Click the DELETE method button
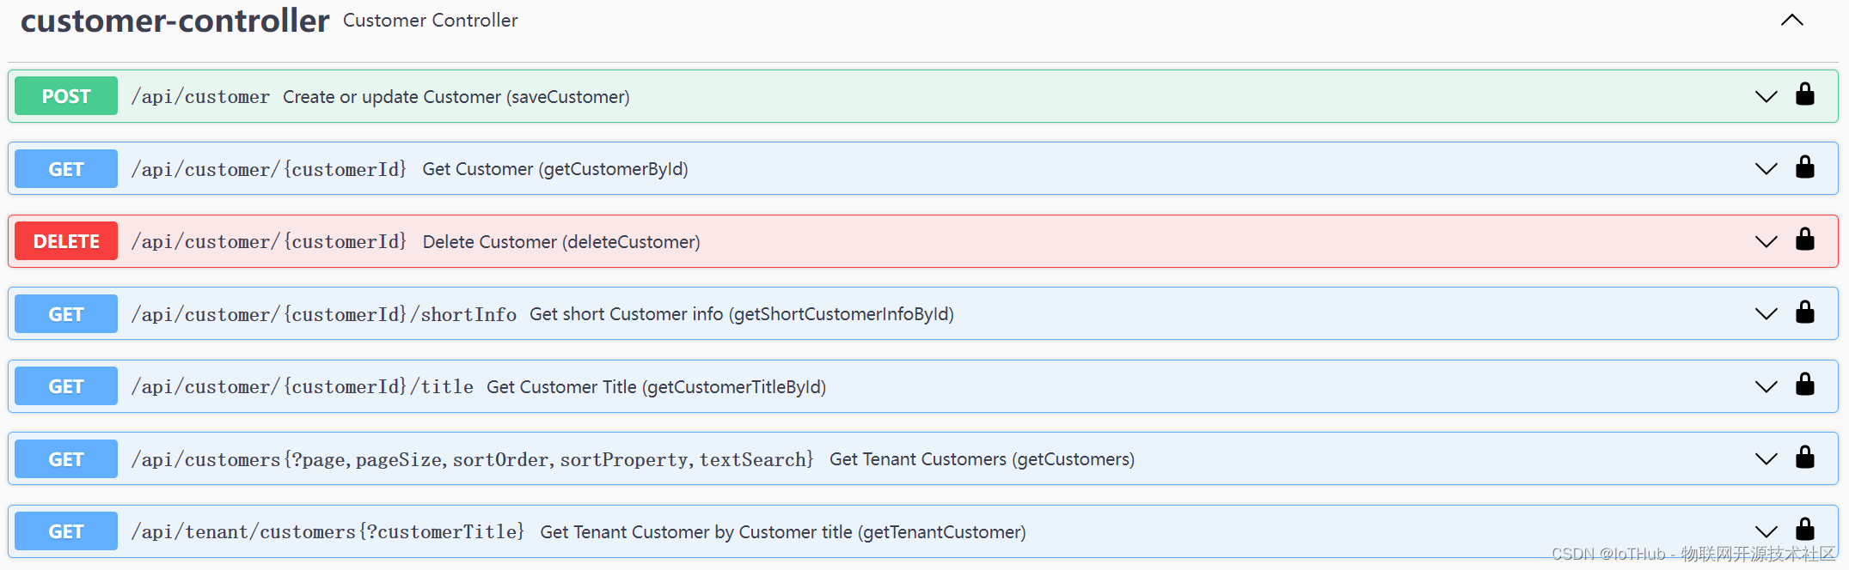This screenshot has width=1849, height=570. [x=66, y=241]
